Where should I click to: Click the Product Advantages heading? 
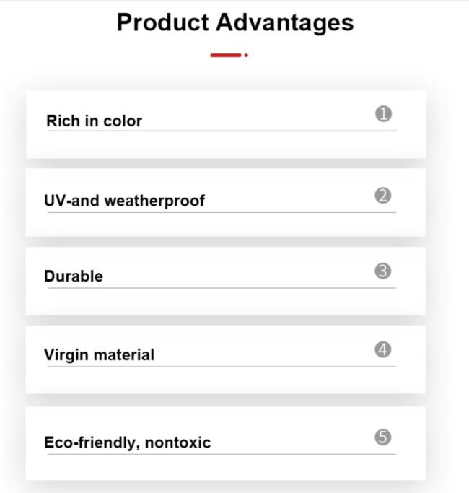click(x=235, y=23)
